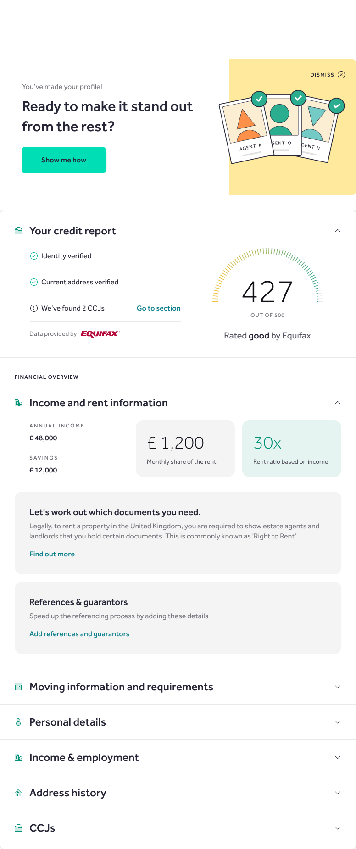This screenshot has width=356, height=849.
Task: Click the Income and rent information icon
Action: (x=18, y=403)
